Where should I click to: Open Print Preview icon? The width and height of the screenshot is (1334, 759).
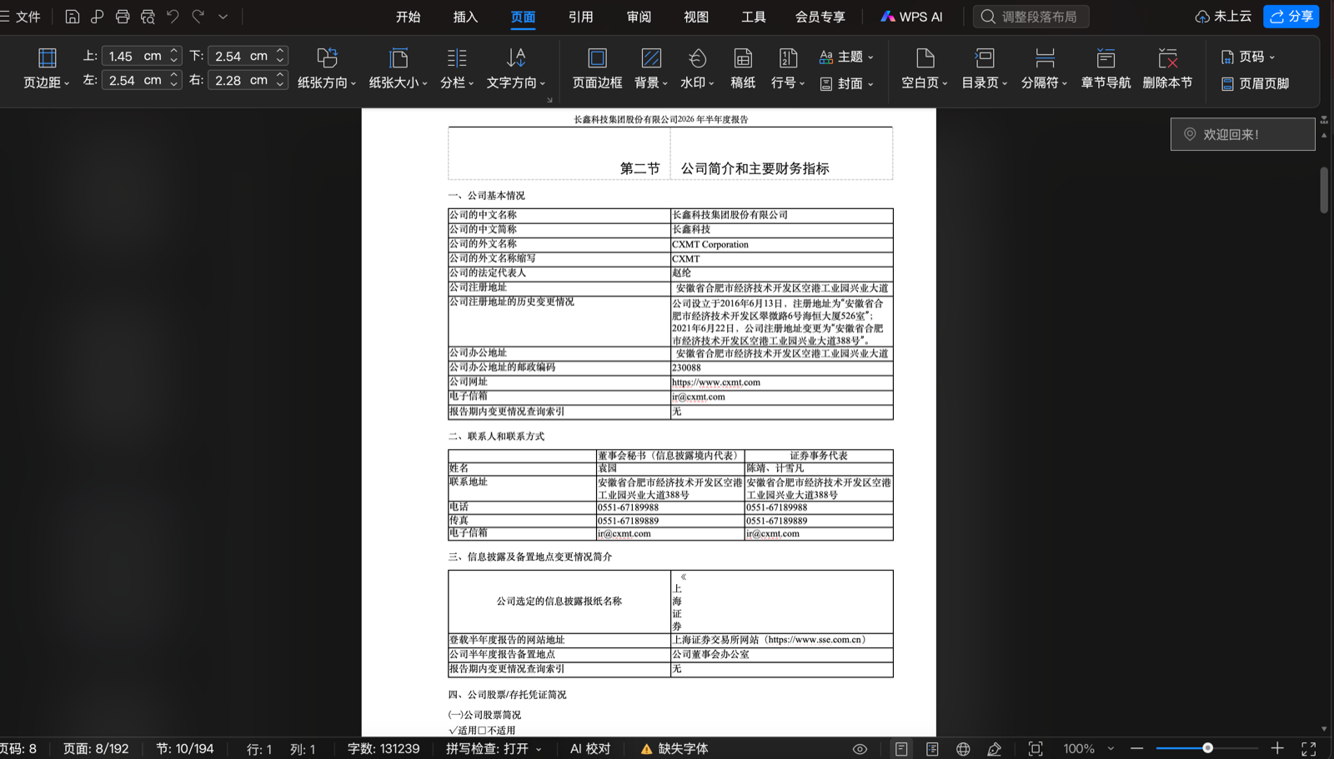click(148, 17)
